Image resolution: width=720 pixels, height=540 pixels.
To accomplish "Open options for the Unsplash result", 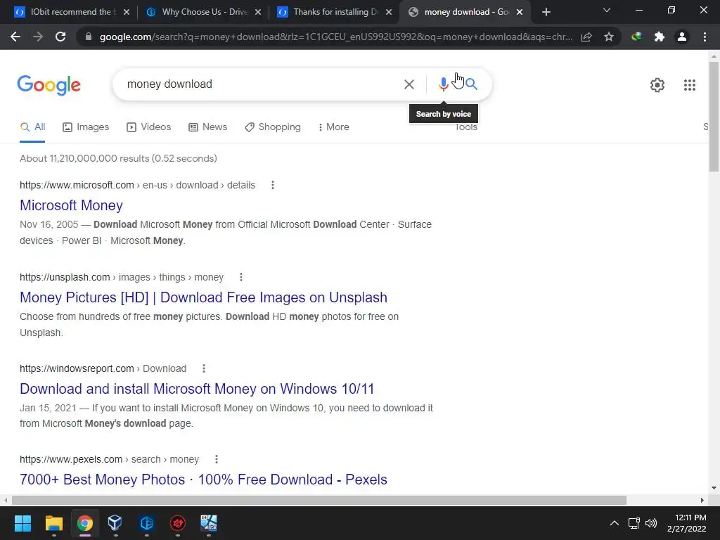I will [240, 277].
